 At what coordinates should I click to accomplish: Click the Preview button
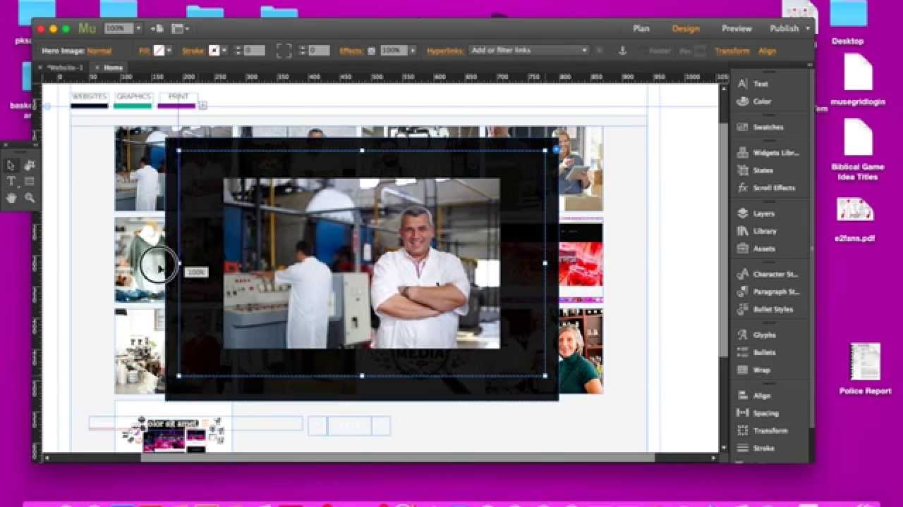tap(737, 29)
